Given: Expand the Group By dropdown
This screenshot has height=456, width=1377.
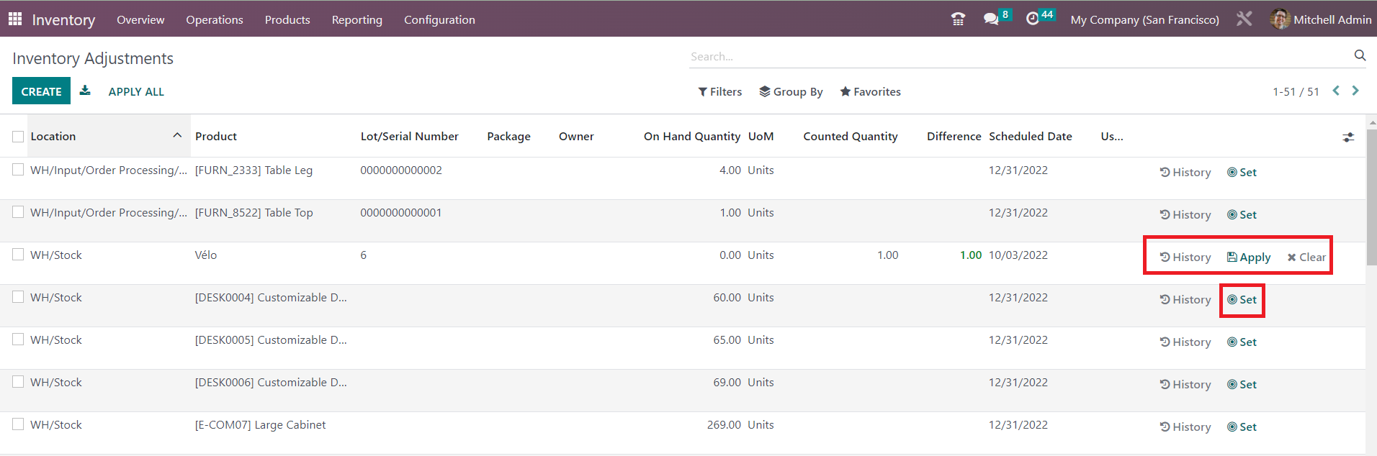Looking at the screenshot, I should coord(791,92).
